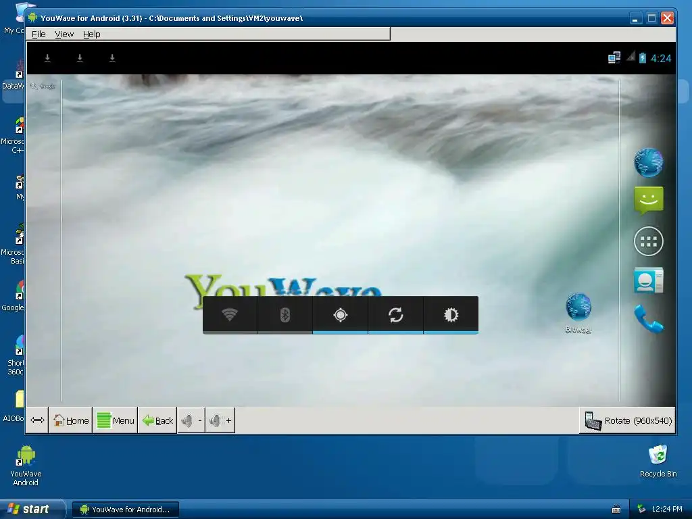
Task: Click the Android battery charging icon
Action: pos(643,58)
